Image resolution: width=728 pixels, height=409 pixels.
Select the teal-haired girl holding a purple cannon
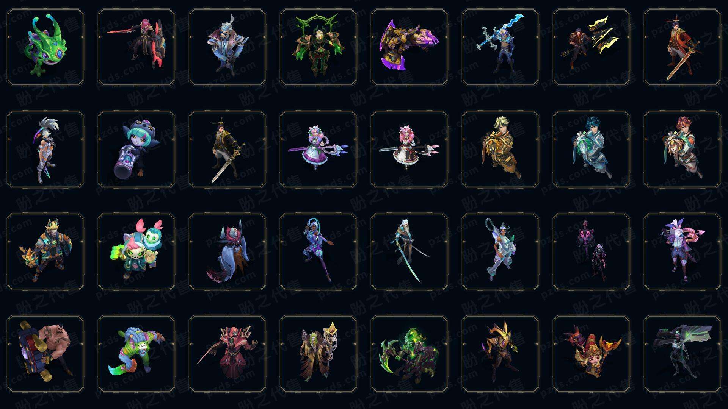pos(136,149)
